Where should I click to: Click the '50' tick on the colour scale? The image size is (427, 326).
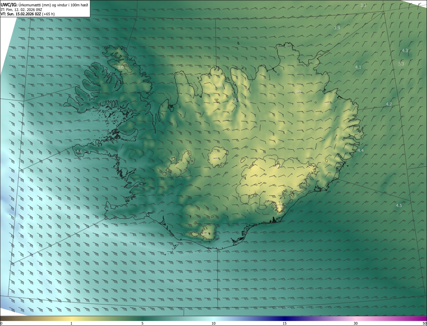pos(424,323)
